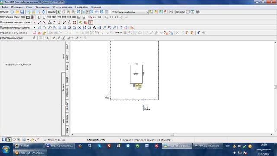Select the diagonal line anchor point tool
The image size is (277, 156).
coord(39,22)
